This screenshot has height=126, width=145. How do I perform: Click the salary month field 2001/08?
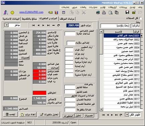pos(73,25)
